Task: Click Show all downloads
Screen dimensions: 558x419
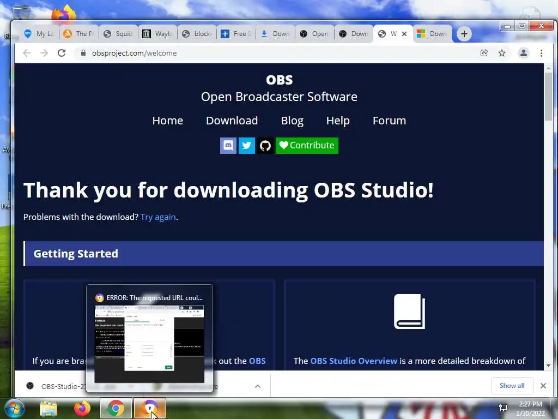Action: point(512,386)
